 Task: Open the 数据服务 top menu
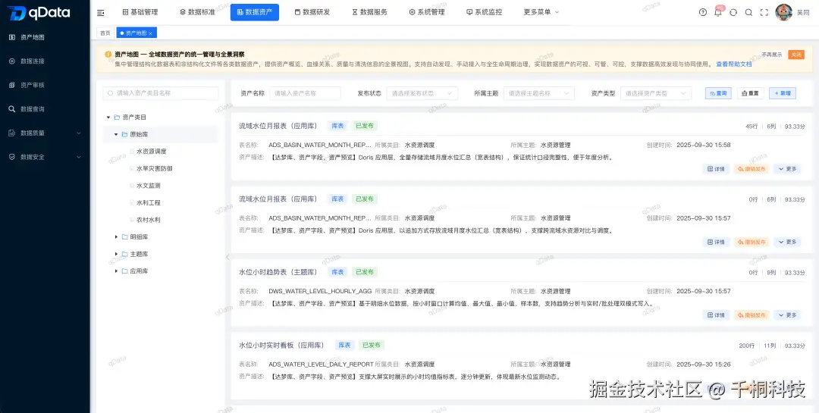[x=370, y=12]
